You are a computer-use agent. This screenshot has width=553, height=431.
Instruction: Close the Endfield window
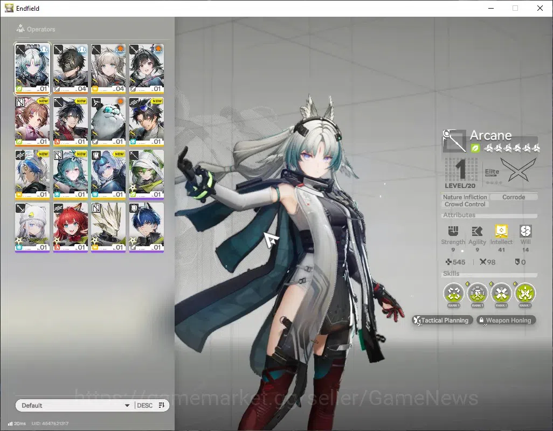coord(540,8)
